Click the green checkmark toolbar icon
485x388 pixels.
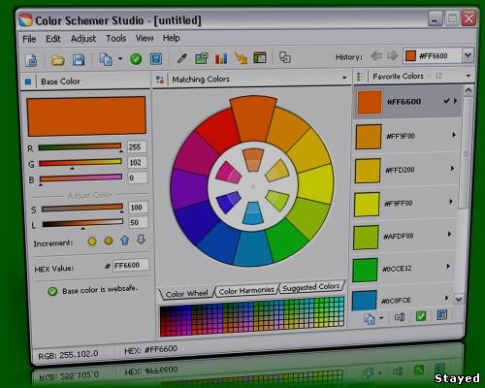tap(136, 59)
